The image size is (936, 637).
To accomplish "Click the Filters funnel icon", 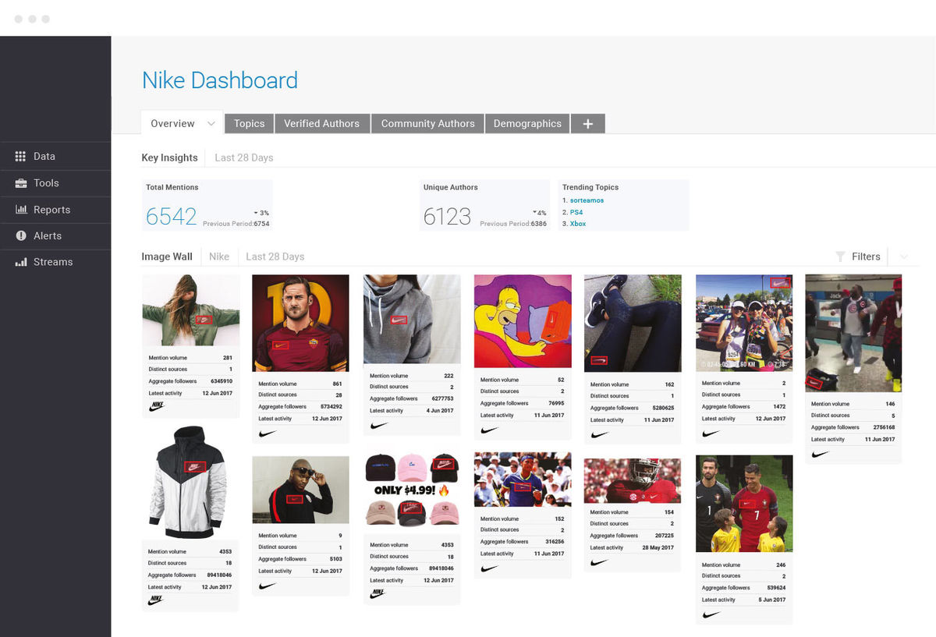I will [x=840, y=257].
